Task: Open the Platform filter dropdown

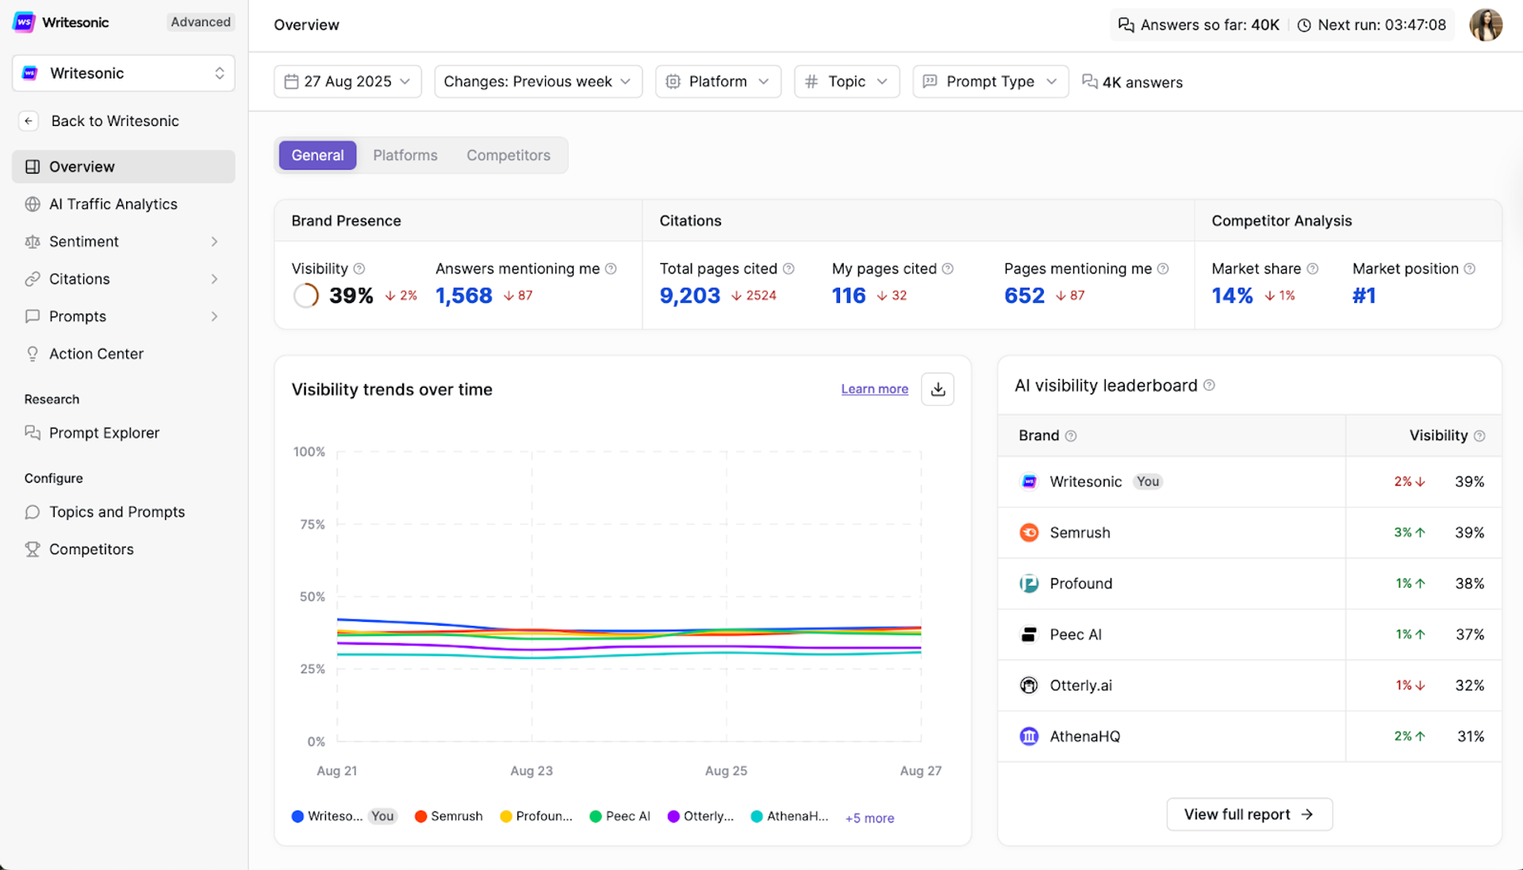Action: coord(718,82)
